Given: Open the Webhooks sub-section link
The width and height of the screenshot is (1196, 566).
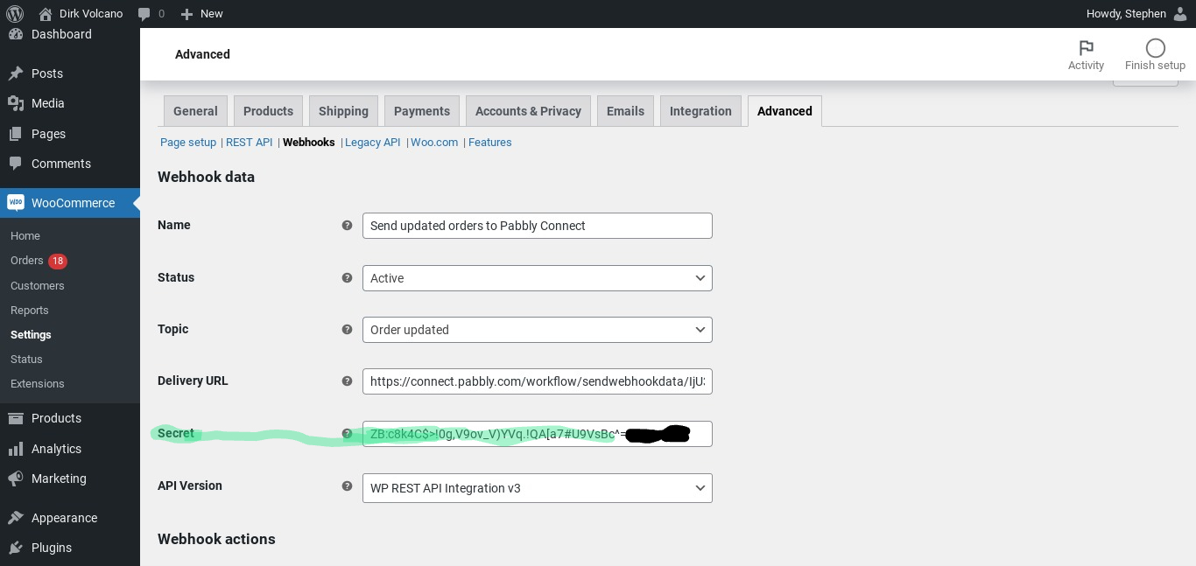Looking at the screenshot, I should point(309,143).
